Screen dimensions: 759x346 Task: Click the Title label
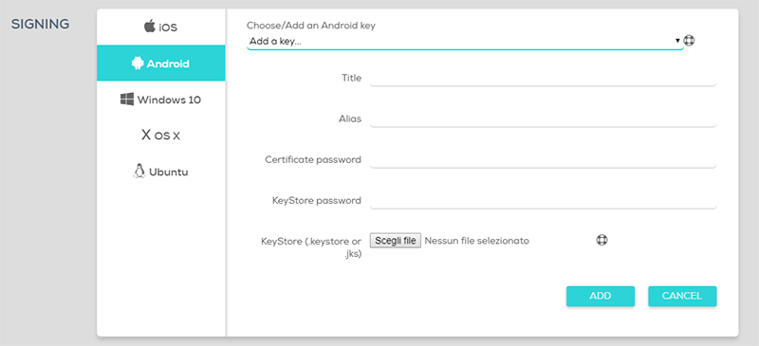351,78
